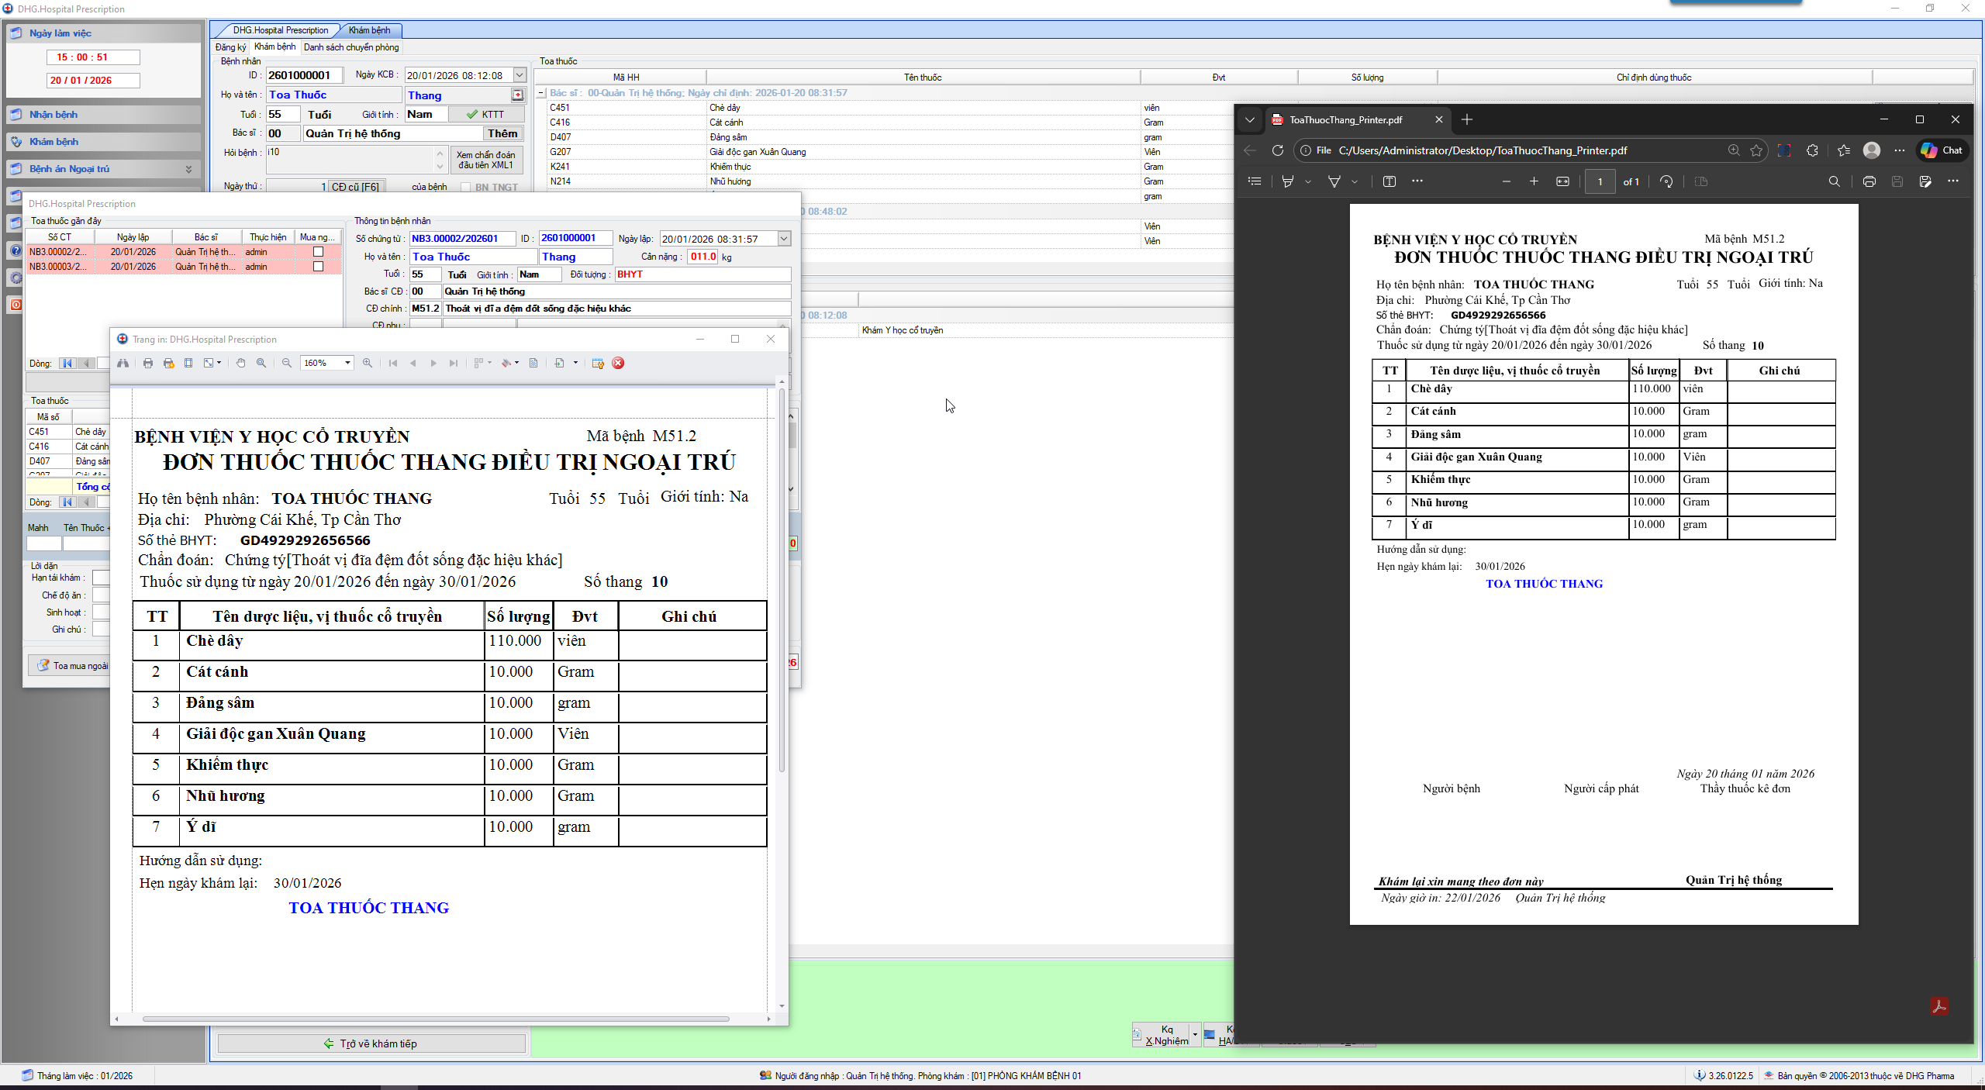
Task: Expand Bệnh án Ngoại trú sidebar section
Action: [x=188, y=169]
